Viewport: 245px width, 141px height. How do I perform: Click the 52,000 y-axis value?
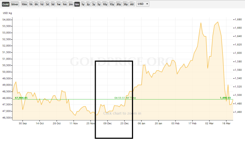tap(7, 46)
